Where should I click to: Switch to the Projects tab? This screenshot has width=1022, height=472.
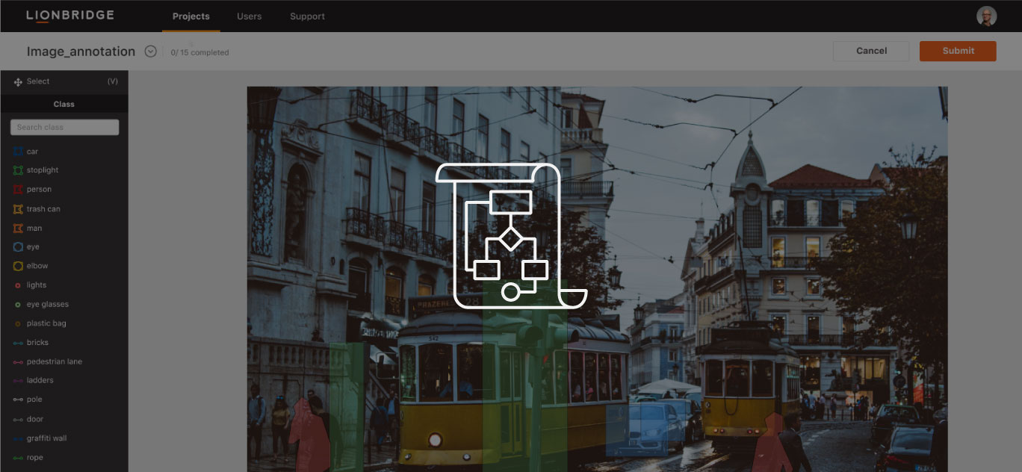pos(191,16)
